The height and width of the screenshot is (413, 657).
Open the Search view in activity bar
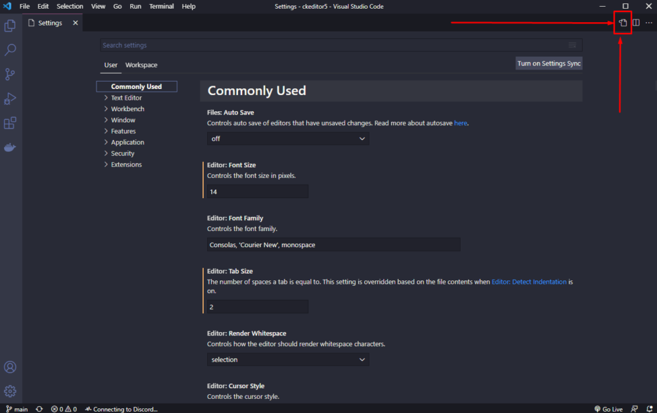point(10,50)
